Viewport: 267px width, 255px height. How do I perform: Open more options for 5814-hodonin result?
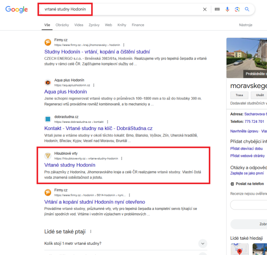click(x=129, y=195)
